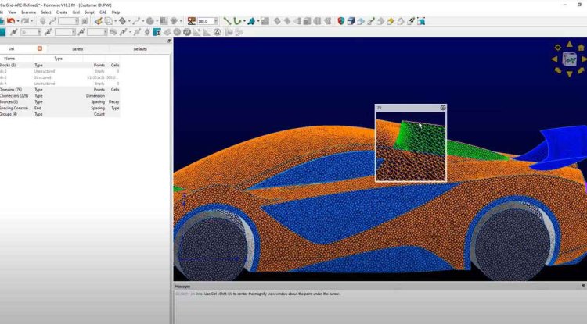Select the Domains (76) group row
The width and height of the screenshot is (587, 324).
[x=60, y=90]
